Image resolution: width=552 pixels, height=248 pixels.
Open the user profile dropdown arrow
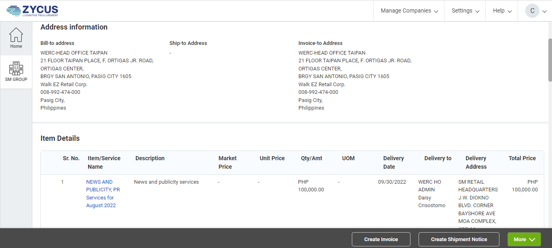(x=545, y=11)
